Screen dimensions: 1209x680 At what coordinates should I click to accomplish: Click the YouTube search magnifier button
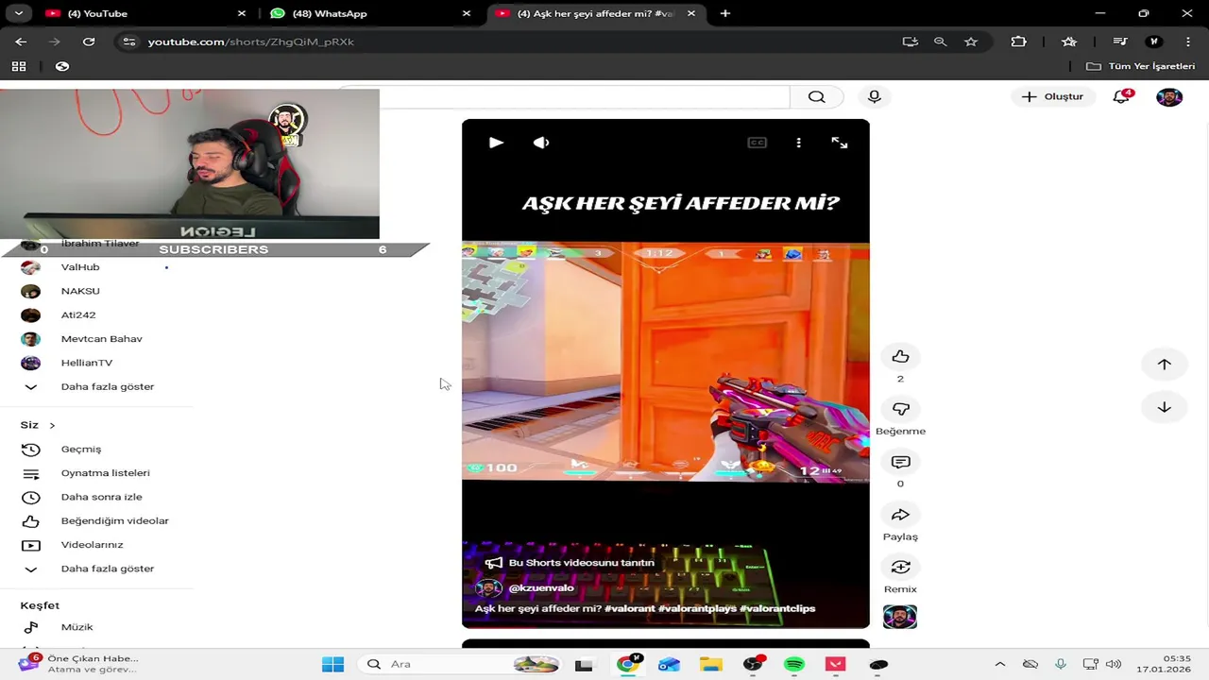click(x=816, y=96)
